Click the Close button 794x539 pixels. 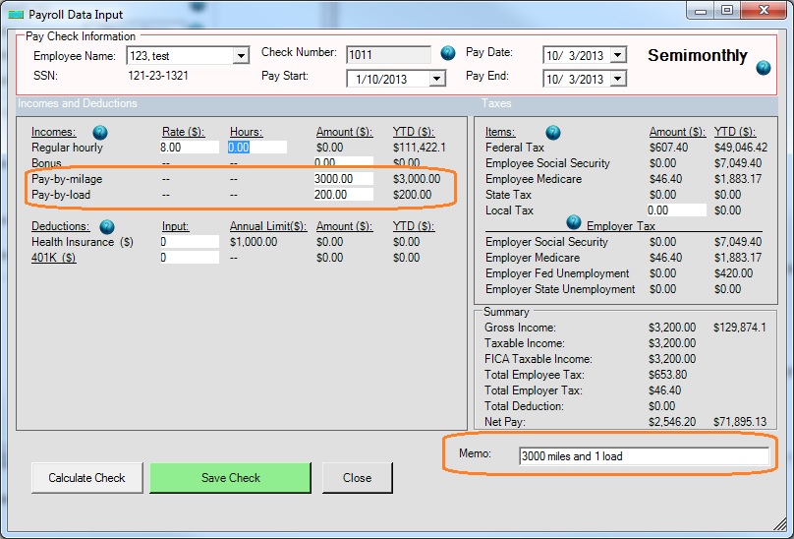357,478
